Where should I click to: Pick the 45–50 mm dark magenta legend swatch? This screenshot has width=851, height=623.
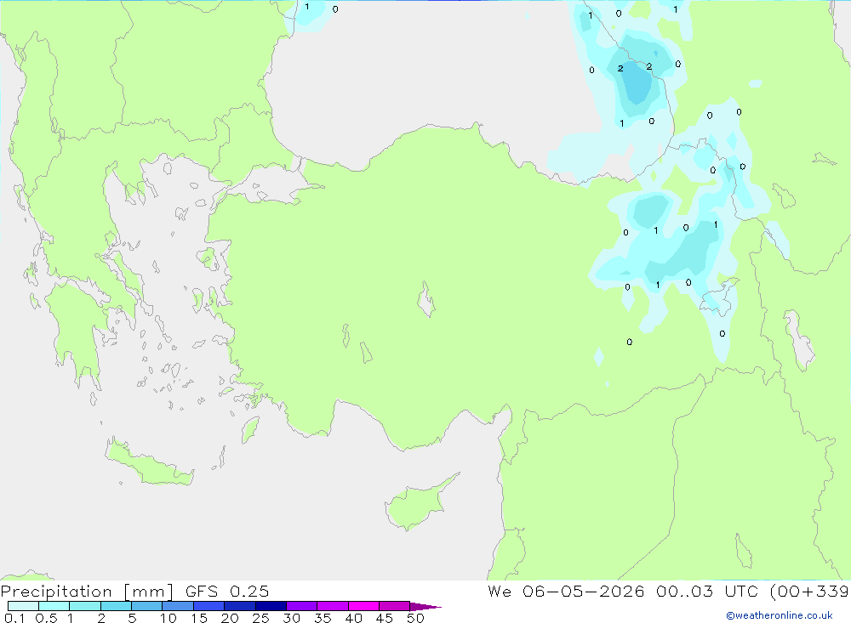pos(395,606)
